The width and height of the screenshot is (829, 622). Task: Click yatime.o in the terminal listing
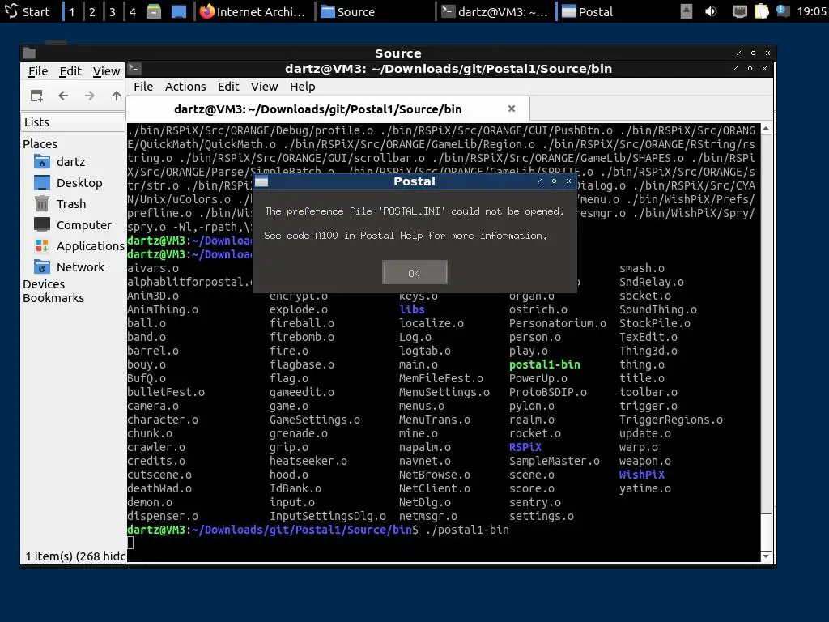pos(645,488)
